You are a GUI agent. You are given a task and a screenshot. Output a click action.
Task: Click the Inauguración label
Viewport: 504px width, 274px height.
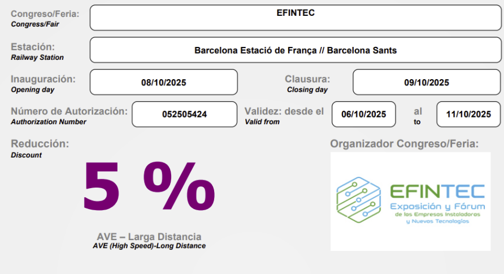pyautogui.click(x=43, y=79)
